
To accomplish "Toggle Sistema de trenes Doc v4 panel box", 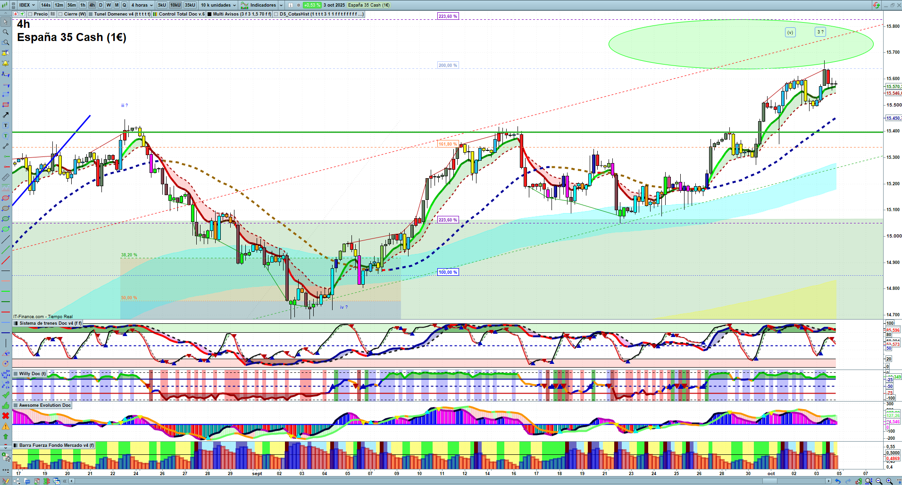I will point(16,323).
